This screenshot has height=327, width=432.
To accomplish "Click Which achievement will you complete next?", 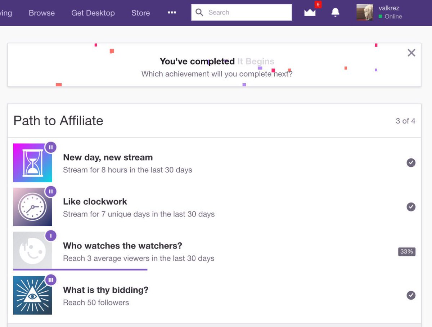I will click(217, 74).
